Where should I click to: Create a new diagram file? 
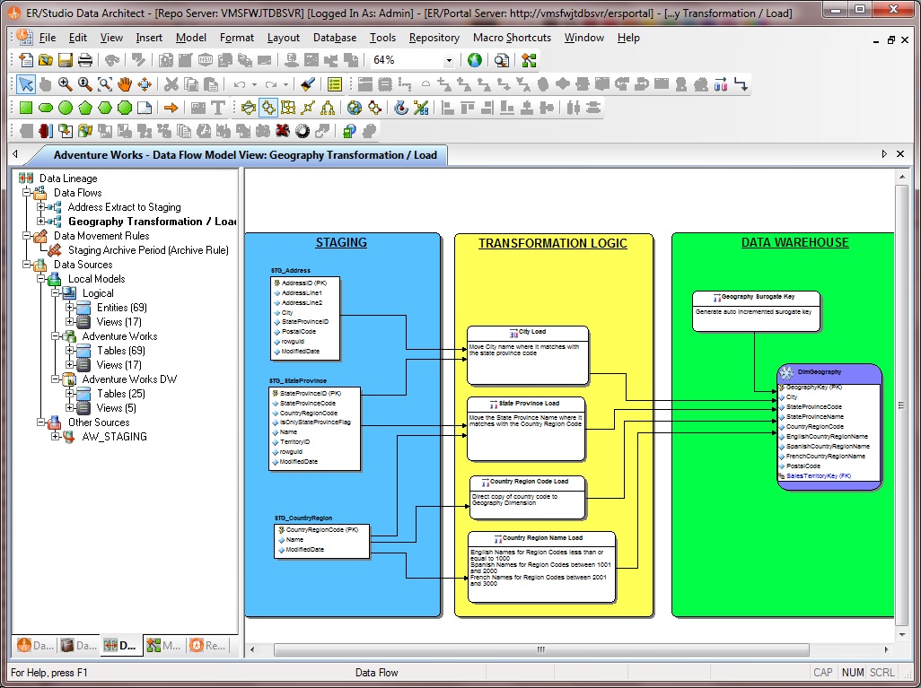[x=26, y=60]
